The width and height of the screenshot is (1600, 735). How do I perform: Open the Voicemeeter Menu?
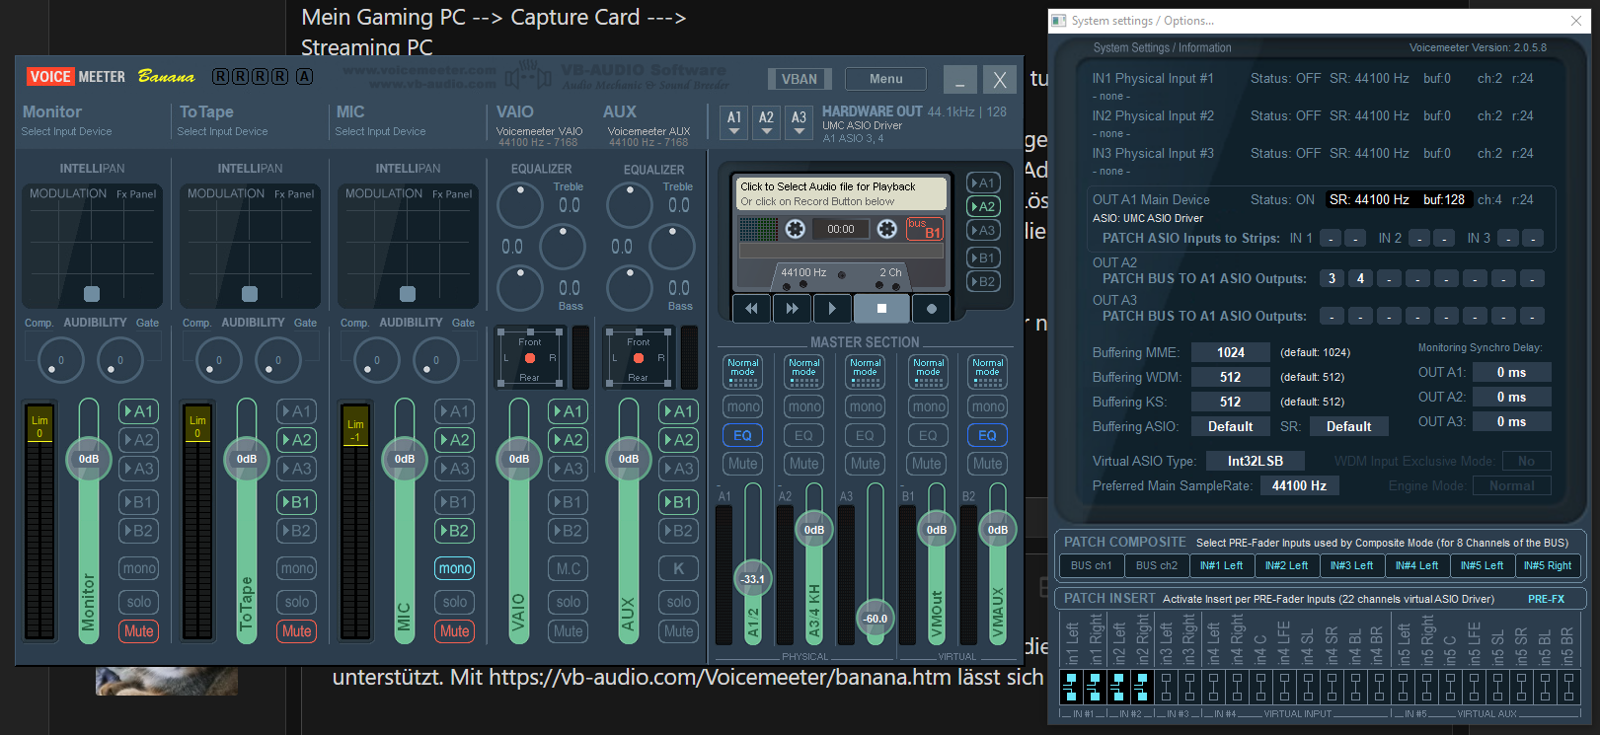pyautogui.click(x=885, y=79)
